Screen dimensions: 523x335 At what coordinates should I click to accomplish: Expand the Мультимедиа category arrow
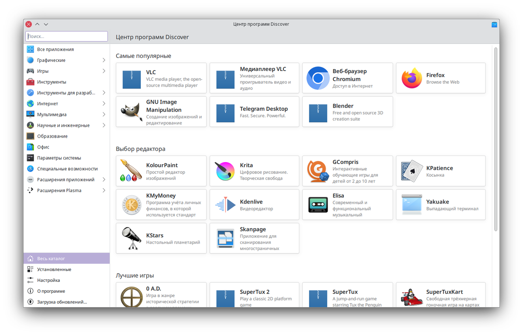click(104, 115)
